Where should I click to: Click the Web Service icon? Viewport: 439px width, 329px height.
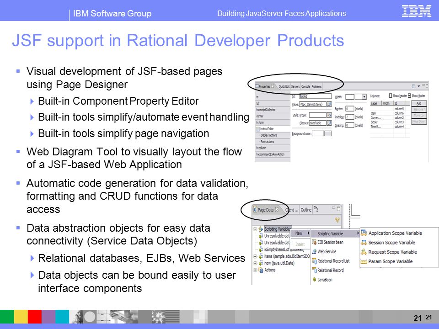pos(314,251)
